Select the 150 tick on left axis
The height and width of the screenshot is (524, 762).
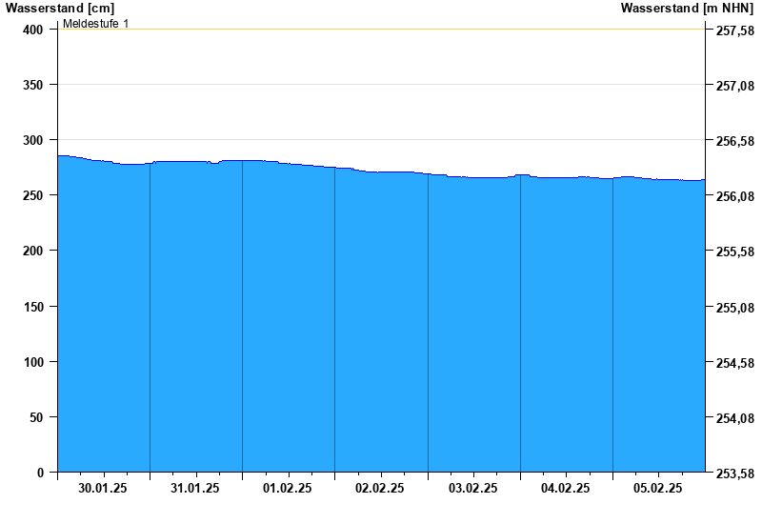(33, 307)
